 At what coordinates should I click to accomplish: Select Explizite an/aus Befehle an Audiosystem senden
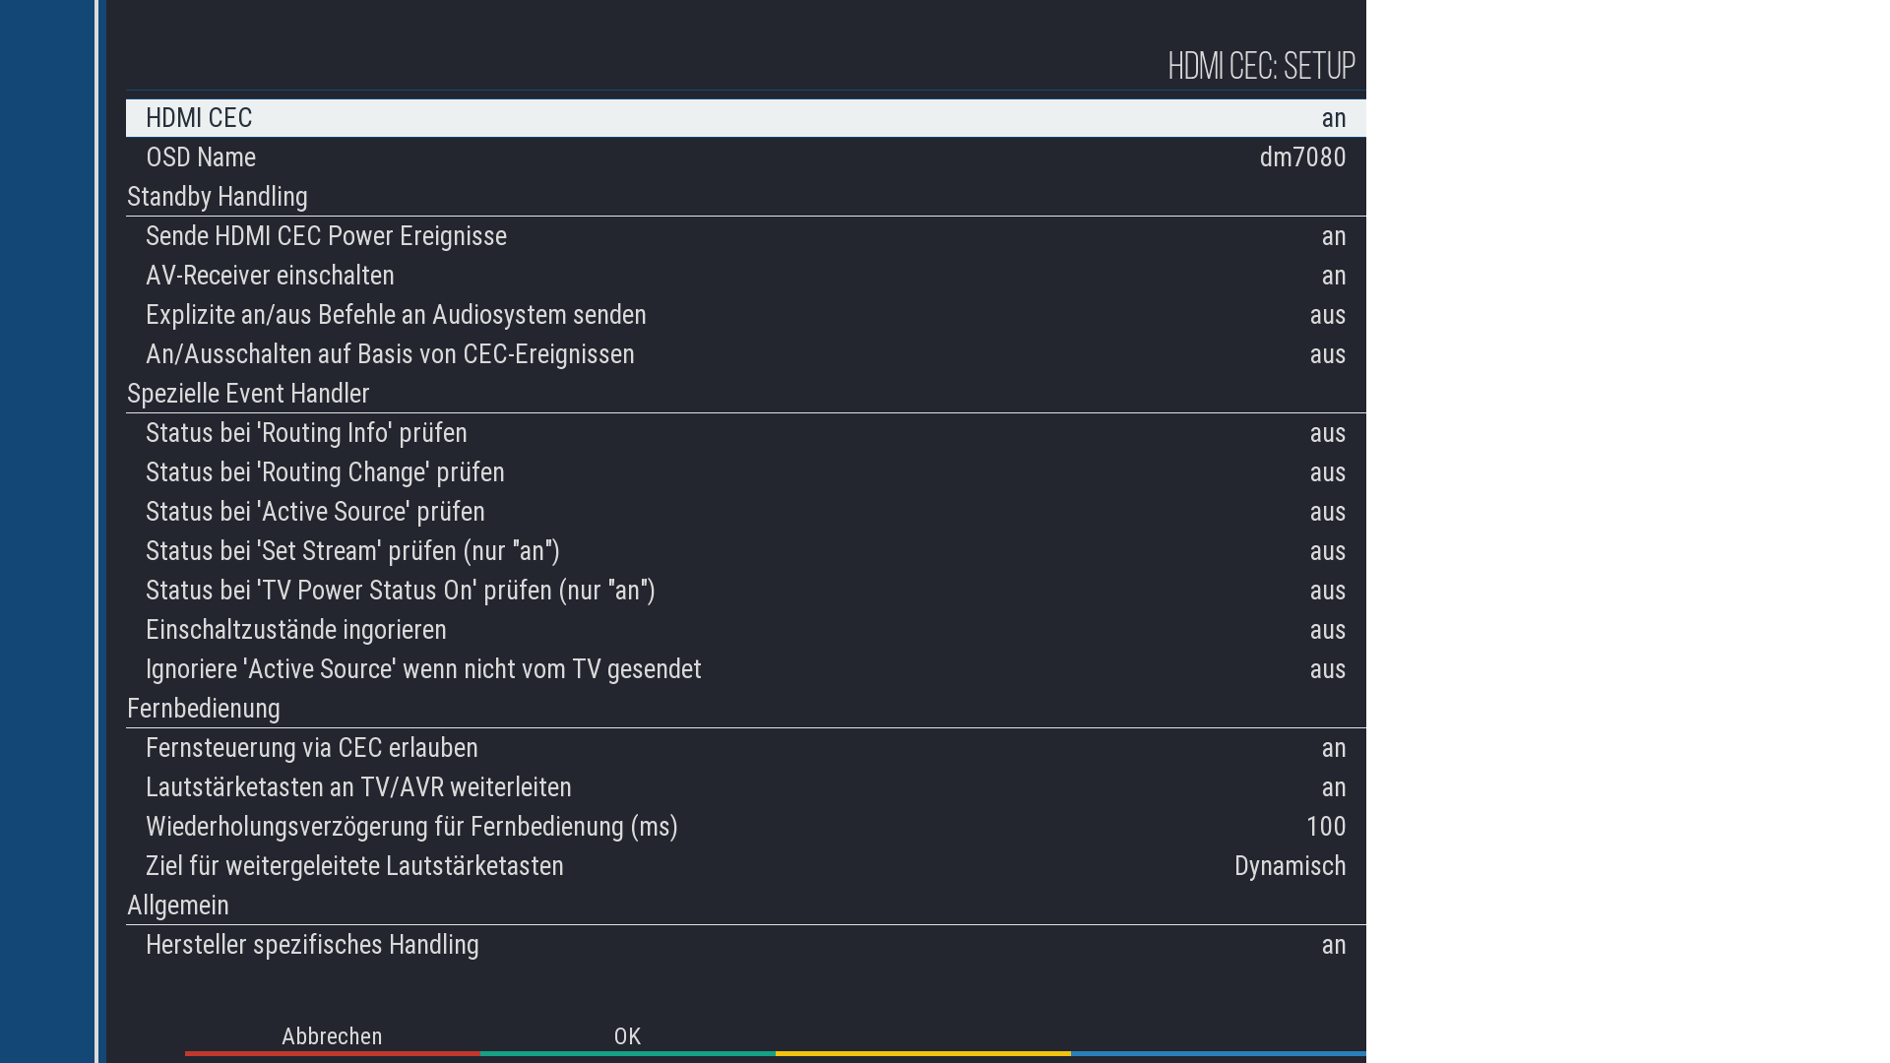[x=745, y=315]
